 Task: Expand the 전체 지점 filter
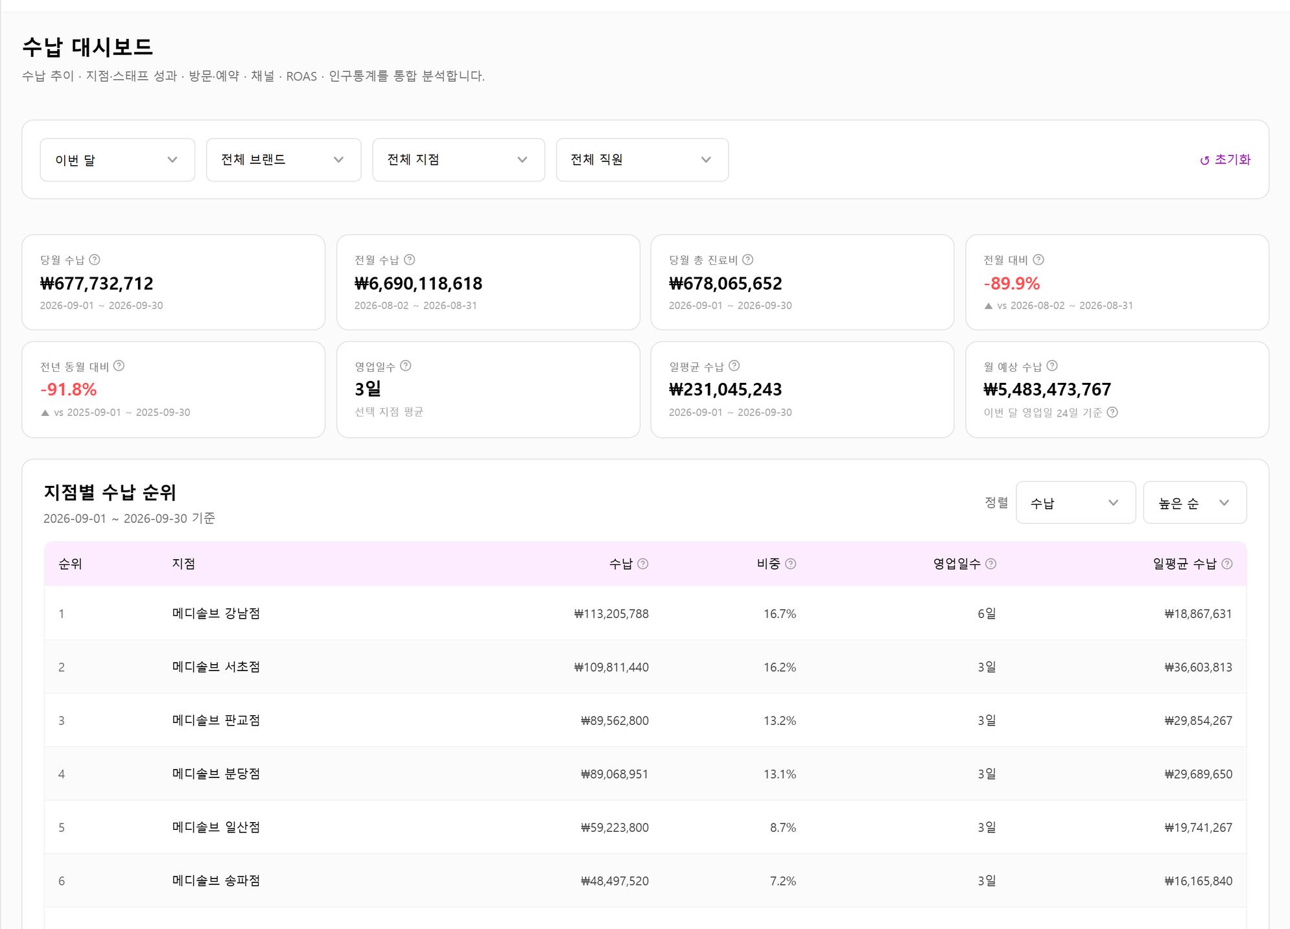458,160
